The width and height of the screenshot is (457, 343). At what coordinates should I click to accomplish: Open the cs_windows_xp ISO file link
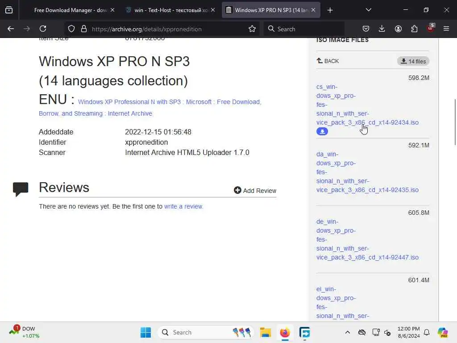point(367,105)
